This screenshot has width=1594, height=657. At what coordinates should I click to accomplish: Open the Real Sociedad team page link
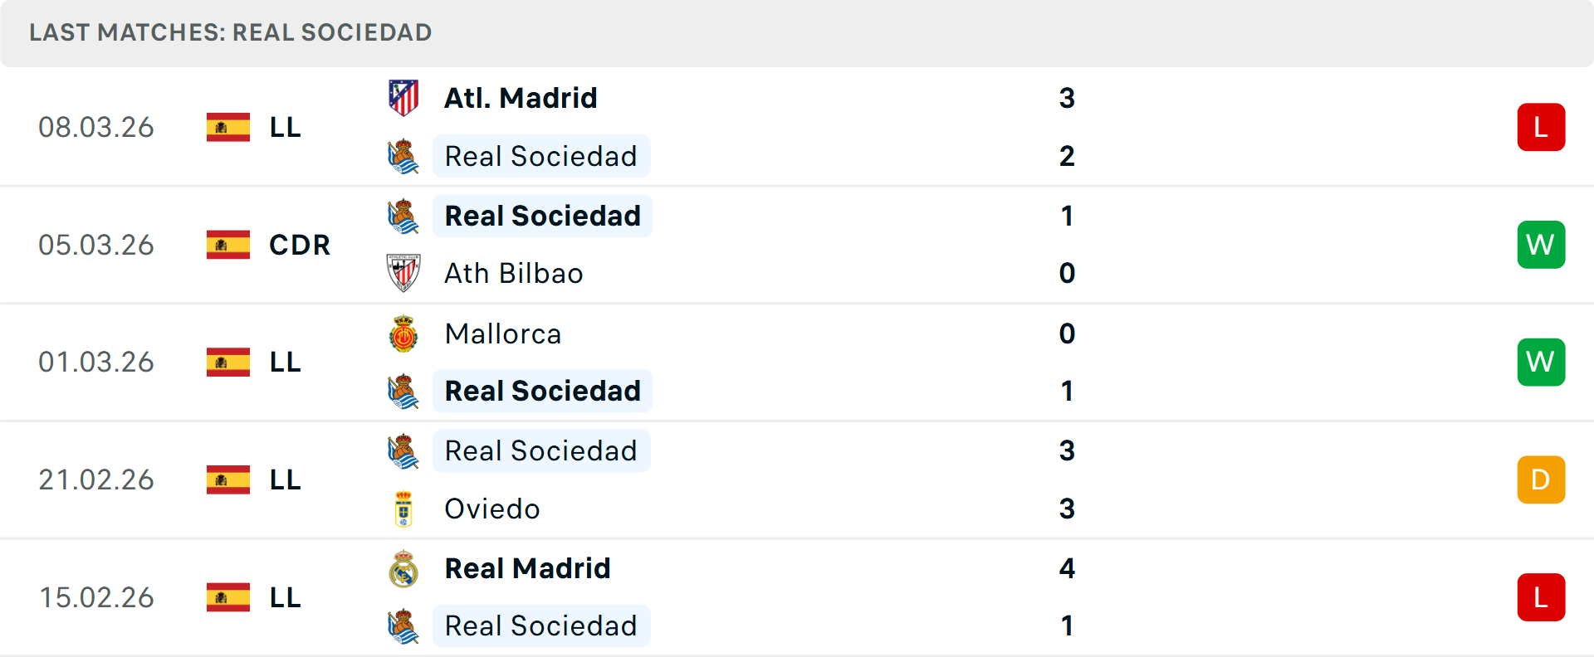click(x=541, y=156)
